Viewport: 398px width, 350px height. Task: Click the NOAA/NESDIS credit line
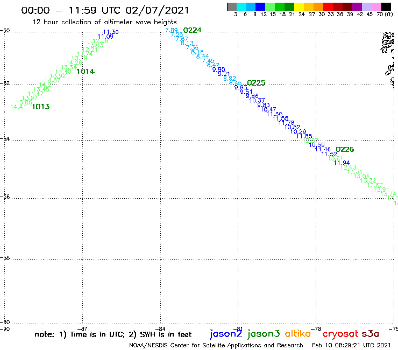tap(216, 345)
